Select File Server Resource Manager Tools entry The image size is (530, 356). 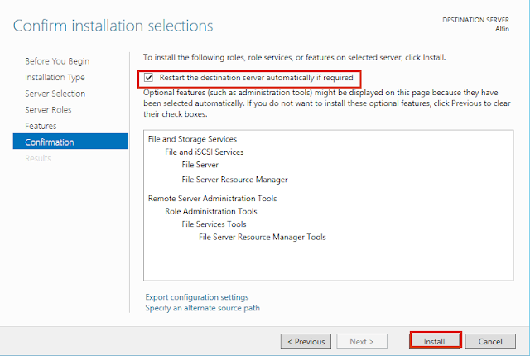262,238
